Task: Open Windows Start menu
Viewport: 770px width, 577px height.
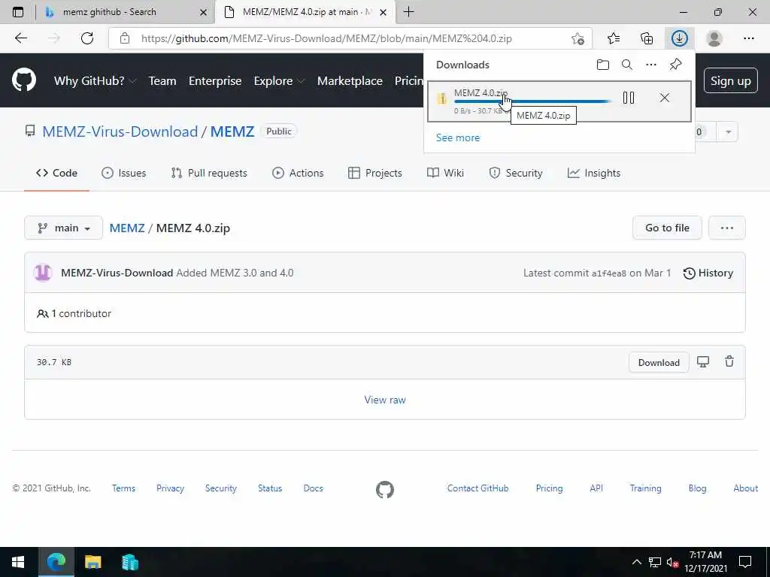Action: 18,562
